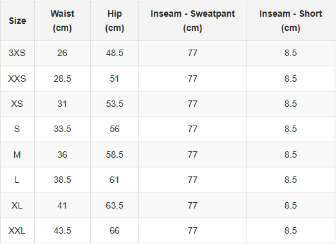Viewport: 336px width, 244px height.
Task: Select the Inseam - Sweatpant (cm) header
Action: click(x=192, y=21)
